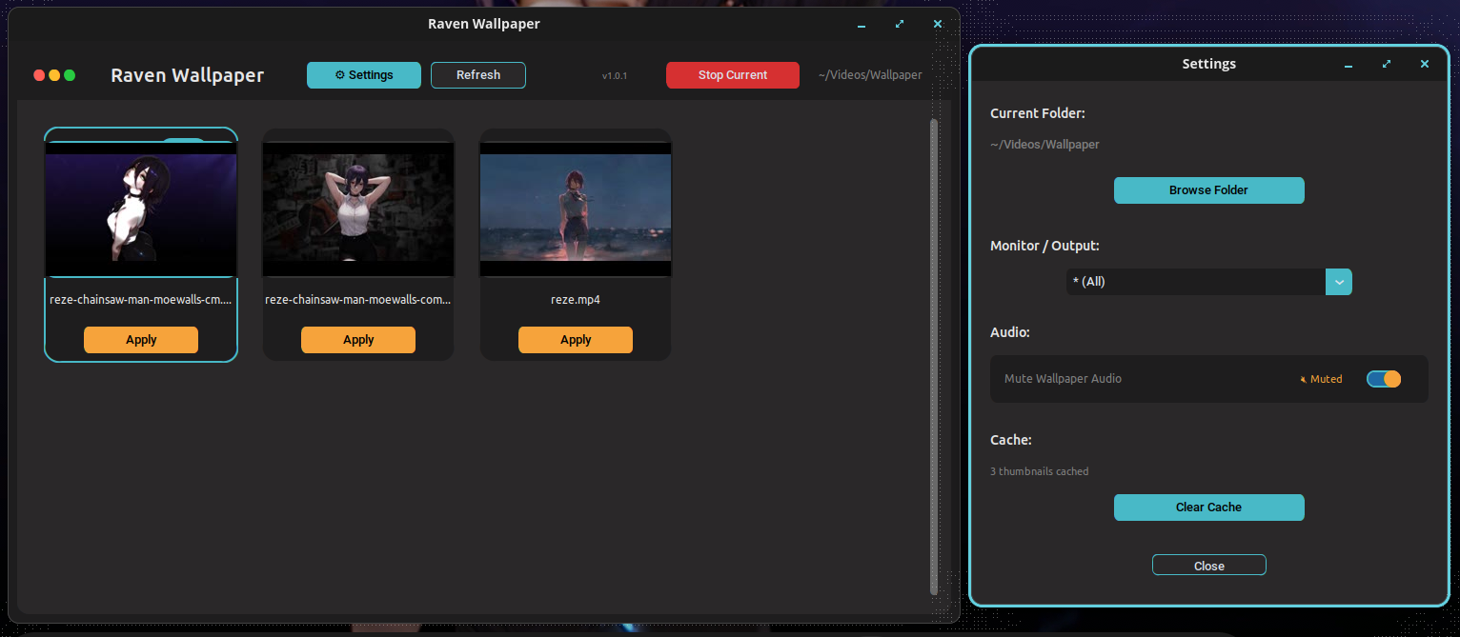Close the Settings dialog with Close button
The height and width of the screenshot is (637, 1460).
click(1209, 566)
